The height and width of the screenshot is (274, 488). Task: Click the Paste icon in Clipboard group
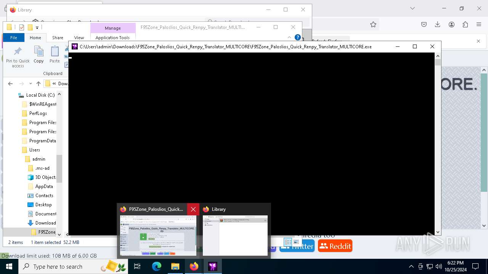pyautogui.click(x=55, y=54)
